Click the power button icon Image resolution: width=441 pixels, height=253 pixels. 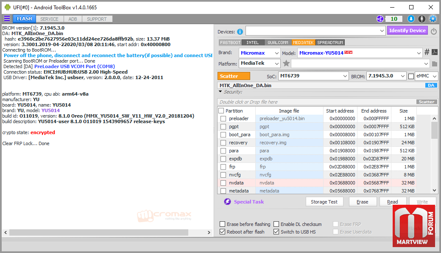[x=434, y=31]
